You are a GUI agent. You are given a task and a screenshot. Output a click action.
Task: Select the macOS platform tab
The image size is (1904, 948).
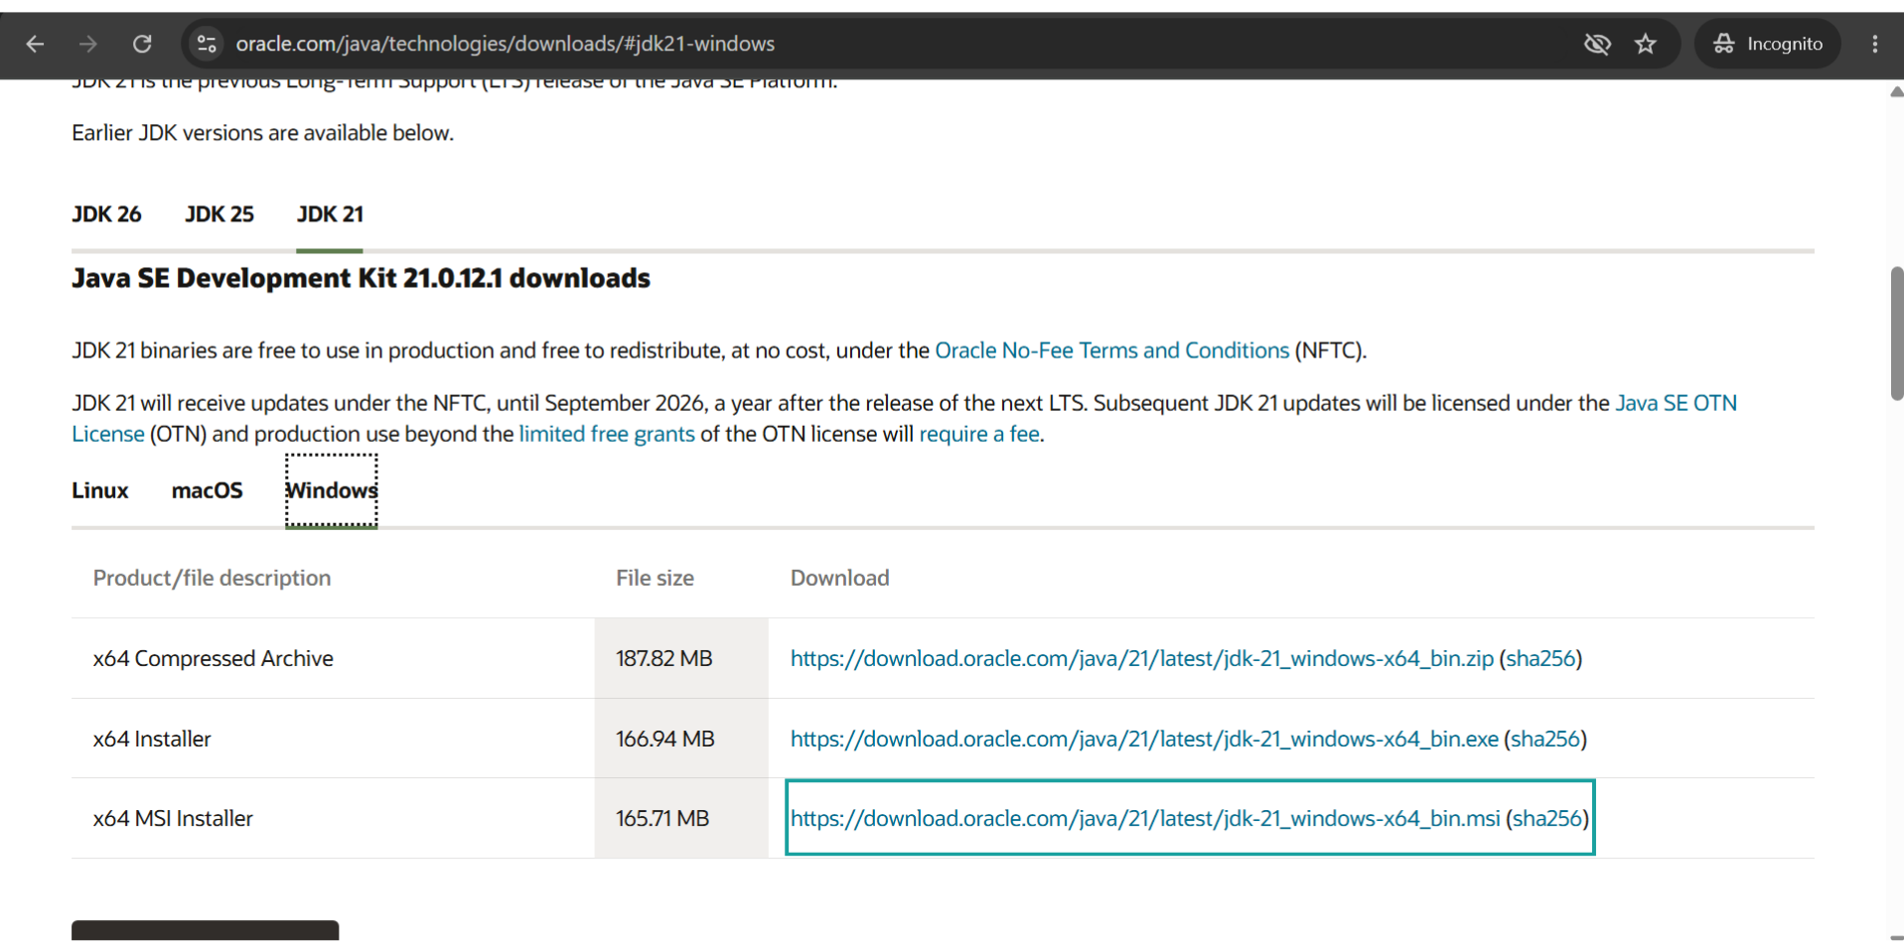207,490
